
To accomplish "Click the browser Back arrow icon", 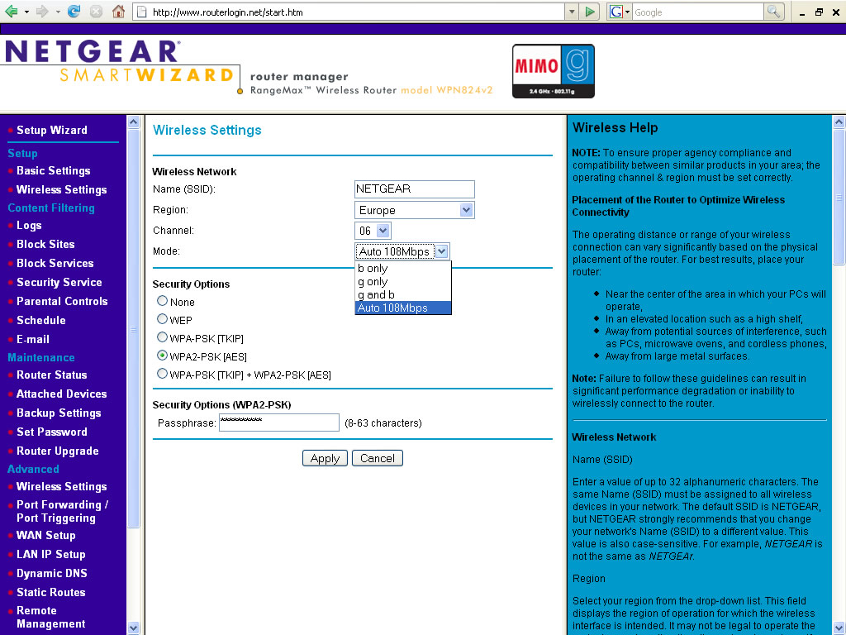I will pos(11,12).
